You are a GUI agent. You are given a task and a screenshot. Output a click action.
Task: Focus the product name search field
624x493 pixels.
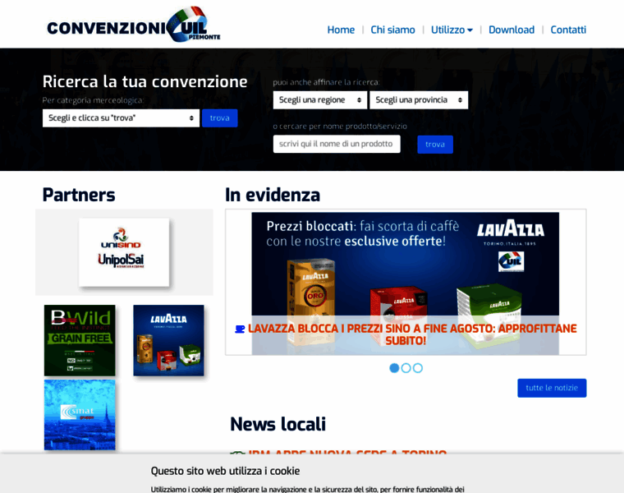click(x=337, y=144)
